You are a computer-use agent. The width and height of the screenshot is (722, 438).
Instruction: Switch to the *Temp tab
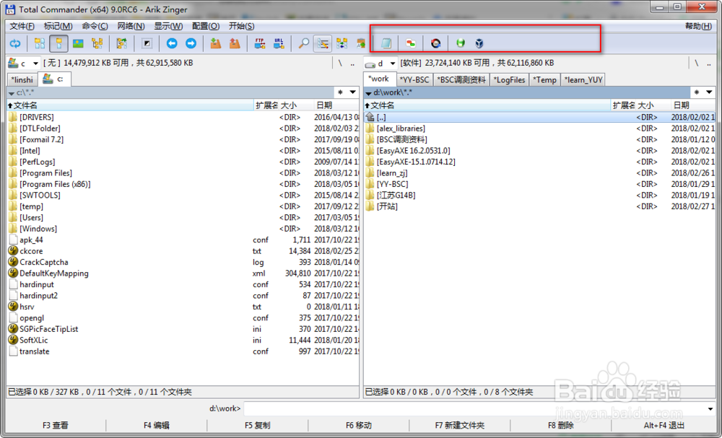coord(544,80)
